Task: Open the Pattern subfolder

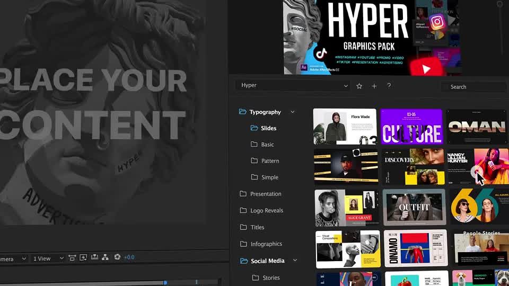Action: (x=265, y=161)
